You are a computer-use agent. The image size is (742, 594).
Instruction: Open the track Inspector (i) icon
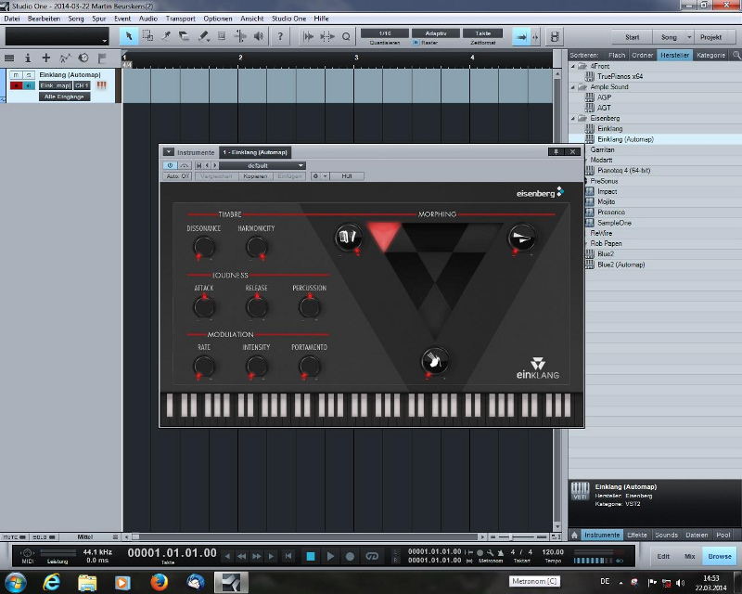point(28,58)
